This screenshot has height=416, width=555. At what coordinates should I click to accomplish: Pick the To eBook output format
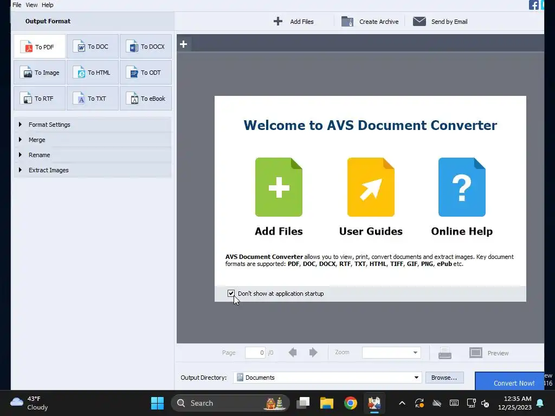(x=146, y=99)
